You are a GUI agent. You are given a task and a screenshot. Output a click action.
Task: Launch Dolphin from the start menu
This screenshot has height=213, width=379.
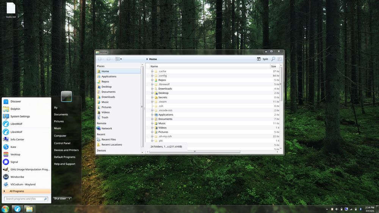(x=26, y=109)
